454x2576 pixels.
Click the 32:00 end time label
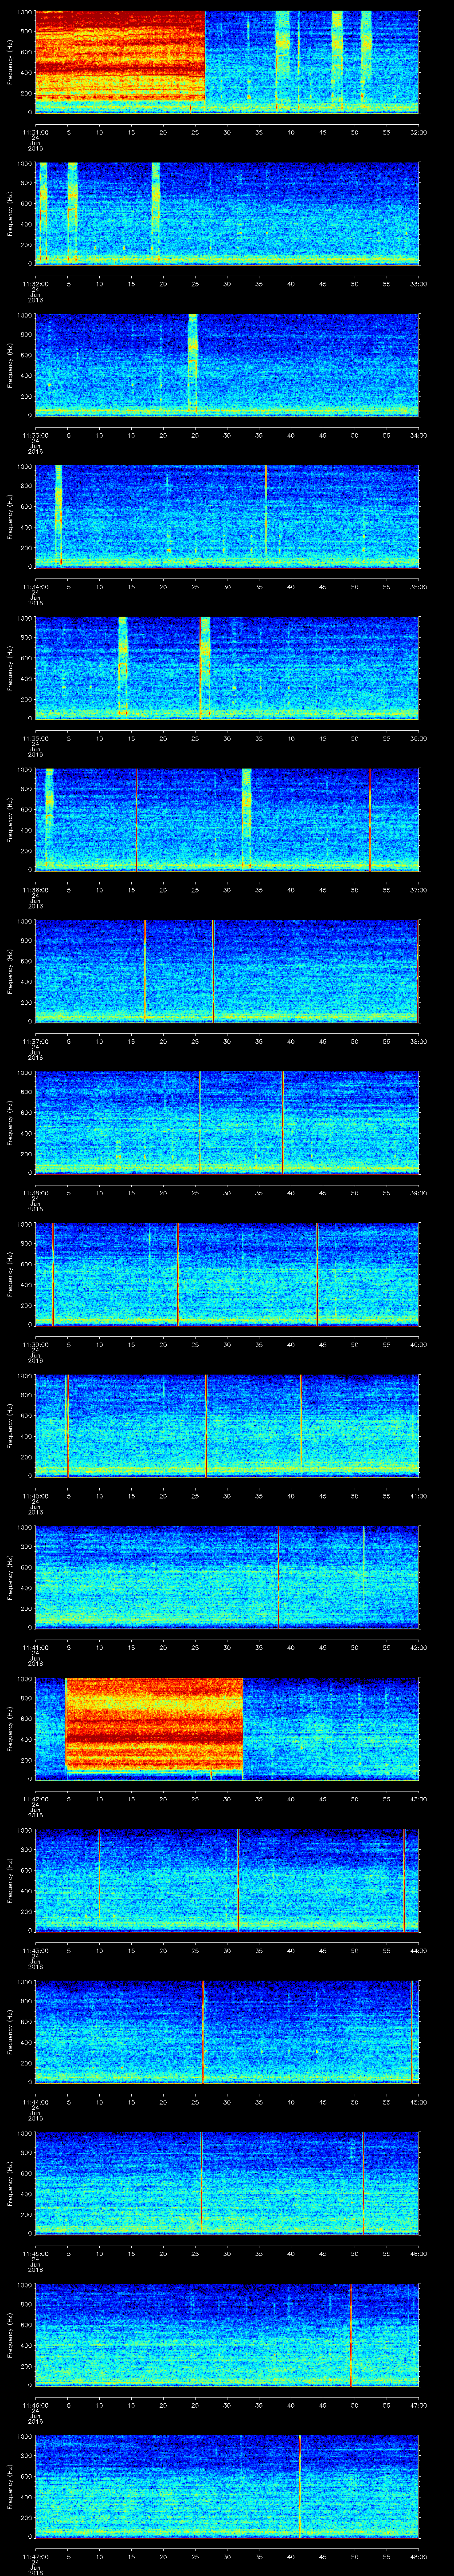pos(418,132)
